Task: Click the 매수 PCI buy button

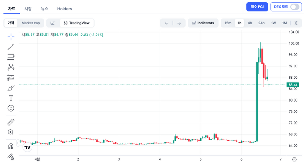Action: click(257, 7)
